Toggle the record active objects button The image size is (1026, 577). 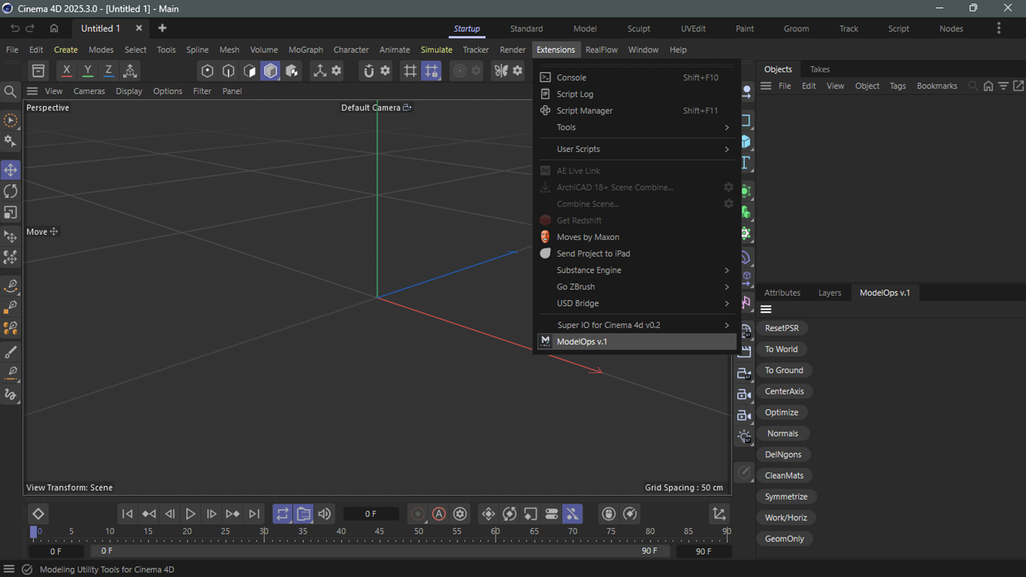418,514
